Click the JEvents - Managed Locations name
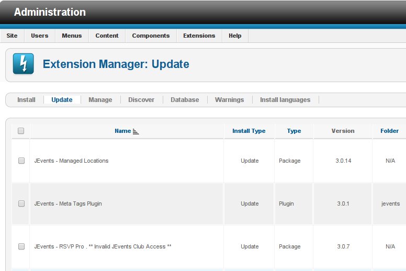 click(x=71, y=161)
